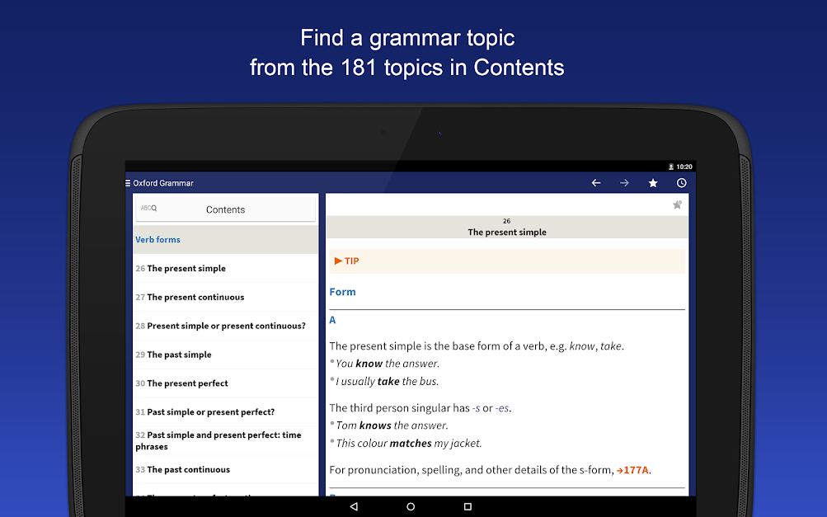
Task: Open topic 33 The past continuous
Action: click(x=225, y=469)
